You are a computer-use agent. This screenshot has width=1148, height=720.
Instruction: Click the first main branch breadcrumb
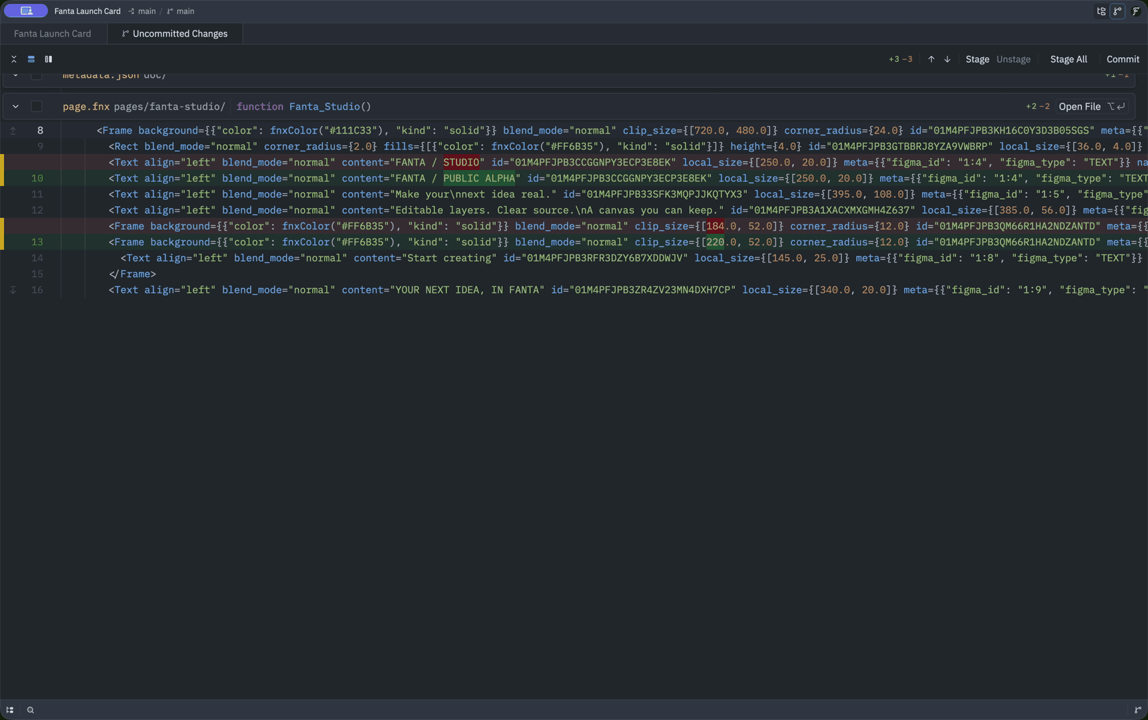[x=142, y=11]
